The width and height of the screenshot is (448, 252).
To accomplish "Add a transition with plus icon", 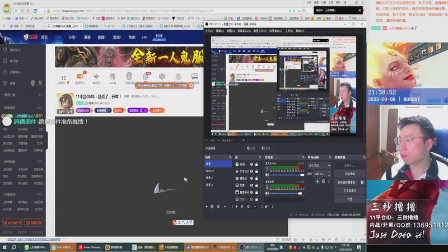I will (318, 181).
